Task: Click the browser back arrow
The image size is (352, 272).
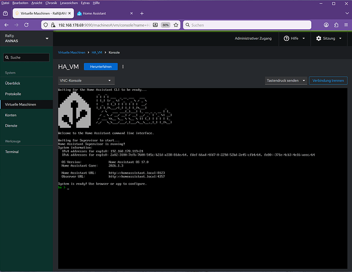Action: tap(7, 25)
